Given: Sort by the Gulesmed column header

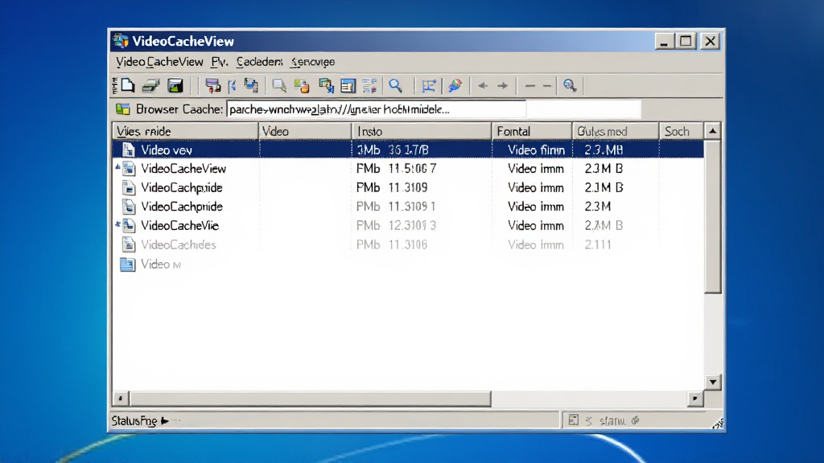Looking at the screenshot, I should click(x=616, y=131).
